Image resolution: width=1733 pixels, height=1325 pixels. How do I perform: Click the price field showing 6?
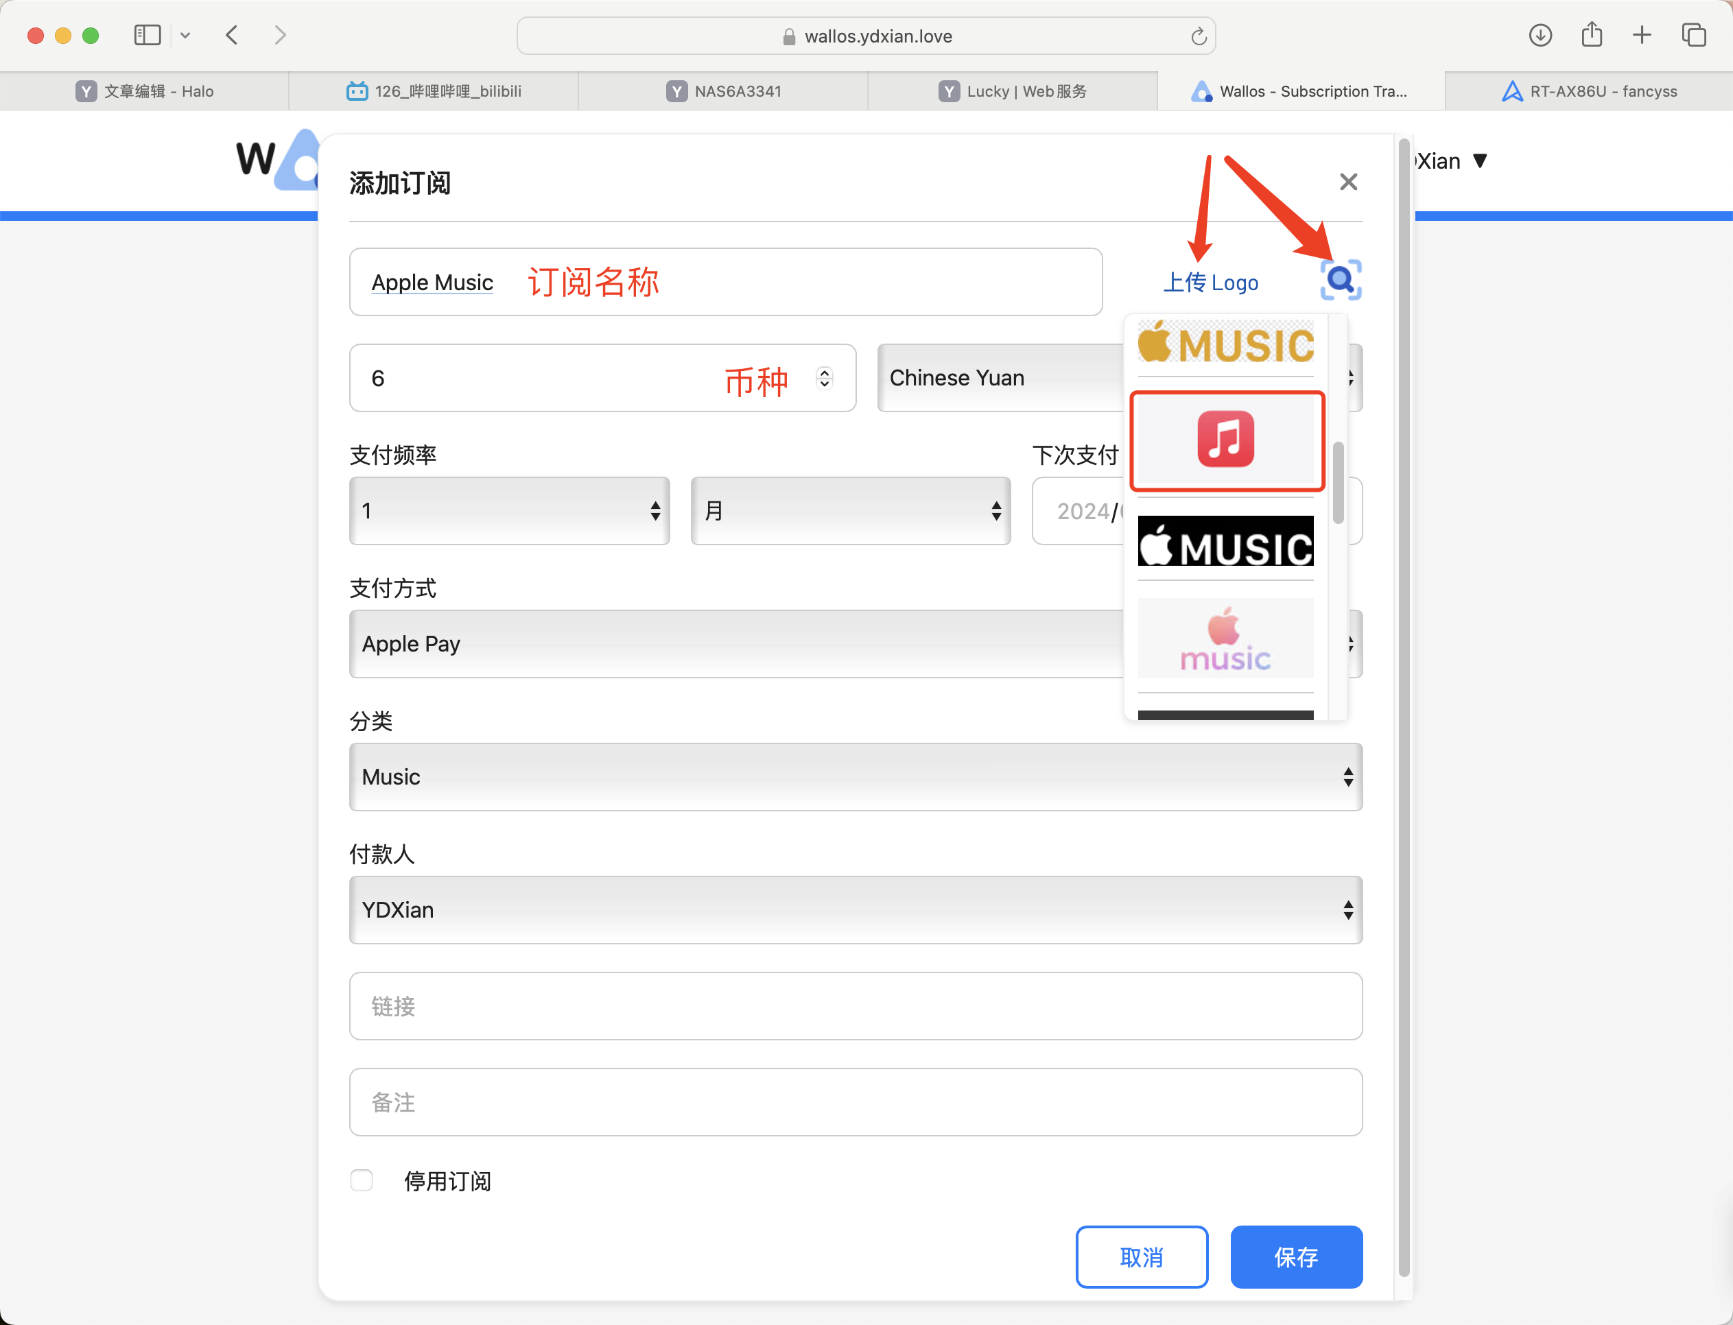pos(602,378)
